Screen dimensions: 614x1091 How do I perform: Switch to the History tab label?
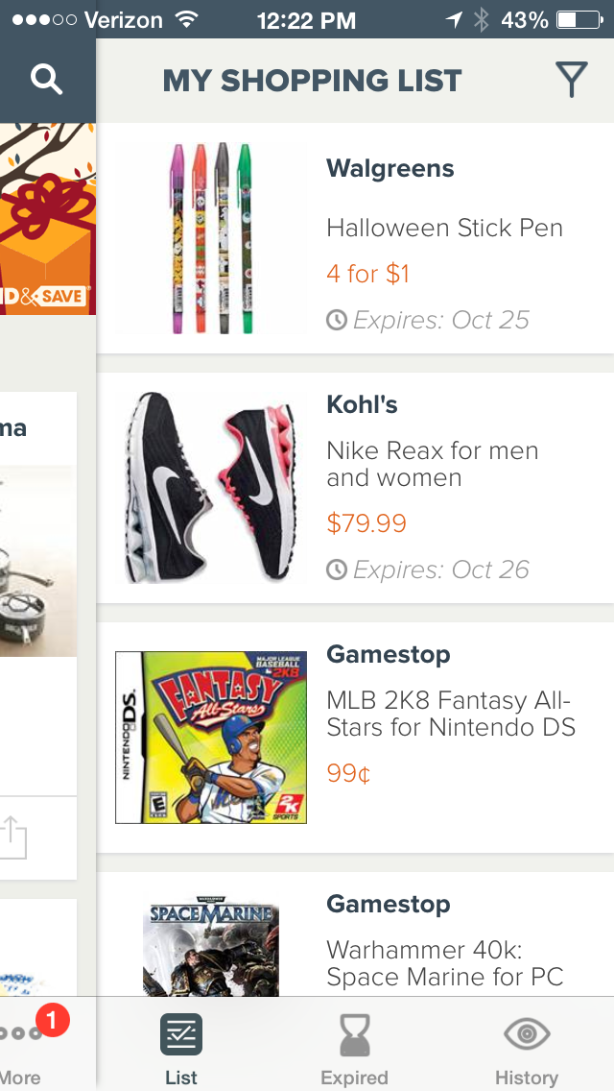pos(527,1078)
